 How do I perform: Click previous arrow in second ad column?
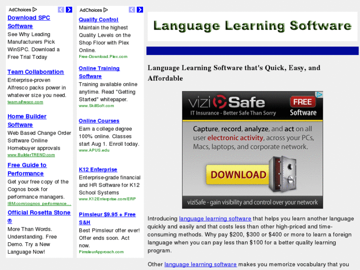coord(132,9)
